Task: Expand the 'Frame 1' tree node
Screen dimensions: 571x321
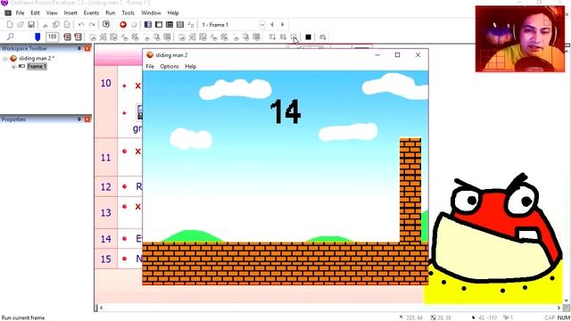Action: point(13,67)
